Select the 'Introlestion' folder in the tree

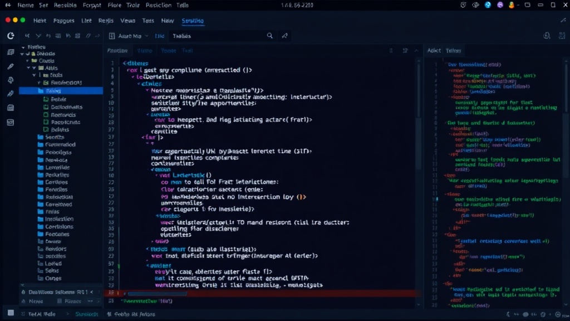pyautogui.click(x=59, y=219)
